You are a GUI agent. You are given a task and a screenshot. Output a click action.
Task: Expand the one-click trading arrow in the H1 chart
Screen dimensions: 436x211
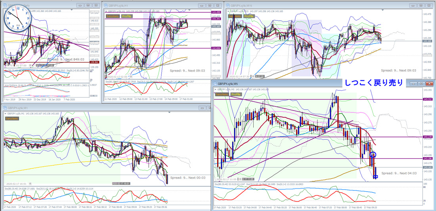point(106,11)
